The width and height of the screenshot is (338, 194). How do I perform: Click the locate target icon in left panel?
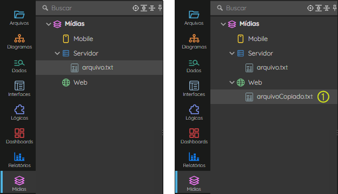click(x=136, y=8)
